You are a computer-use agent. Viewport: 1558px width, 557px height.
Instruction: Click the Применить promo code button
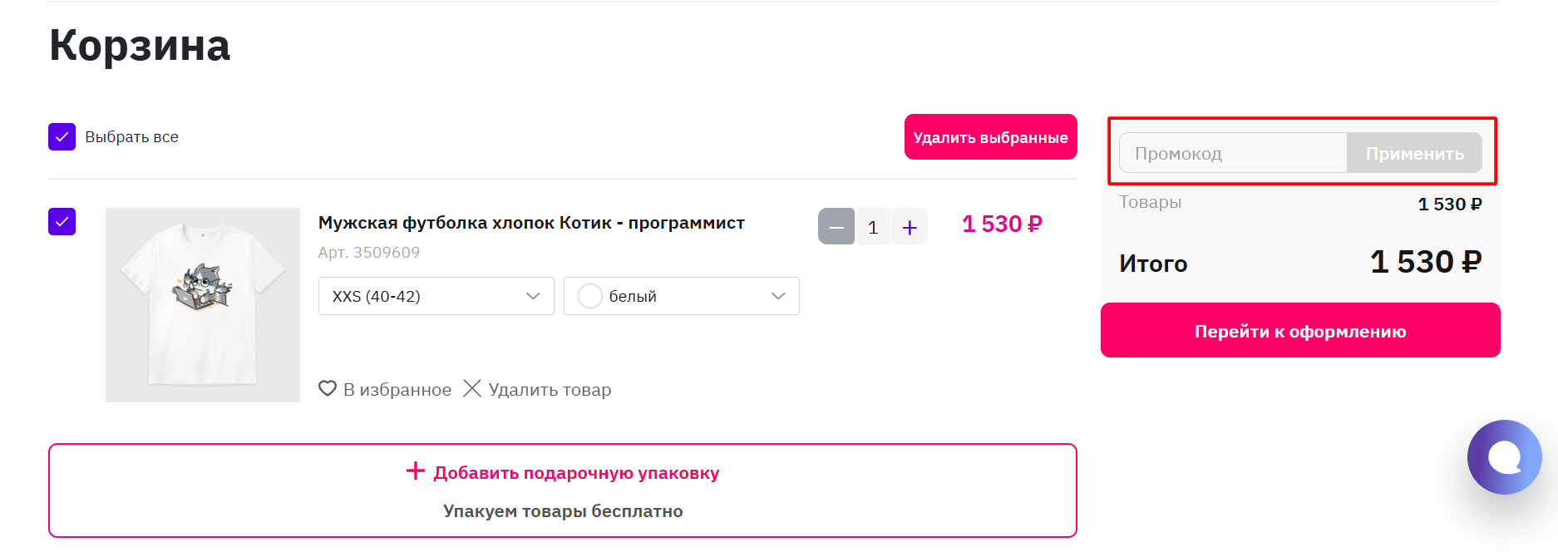pyautogui.click(x=1414, y=154)
